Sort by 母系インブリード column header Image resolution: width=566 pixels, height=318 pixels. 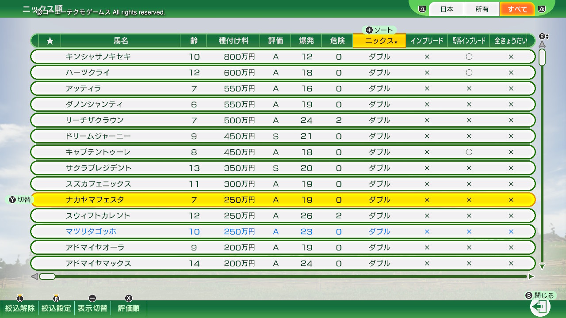coord(469,41)
